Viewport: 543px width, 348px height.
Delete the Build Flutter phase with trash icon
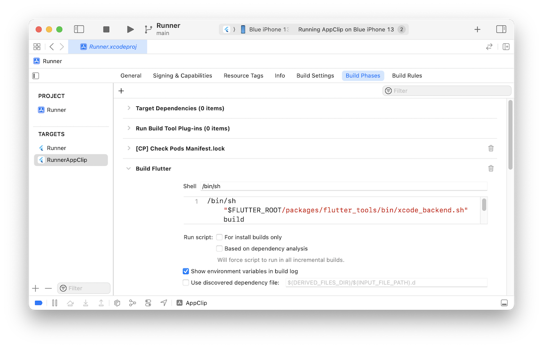(491, 168)
